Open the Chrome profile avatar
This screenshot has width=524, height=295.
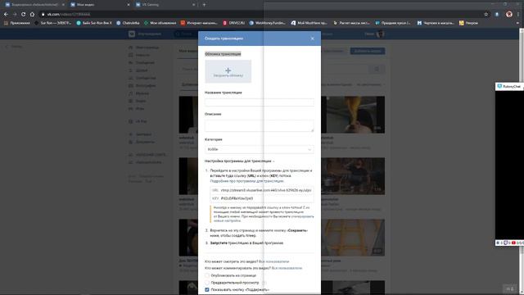(x=509, y=14)
